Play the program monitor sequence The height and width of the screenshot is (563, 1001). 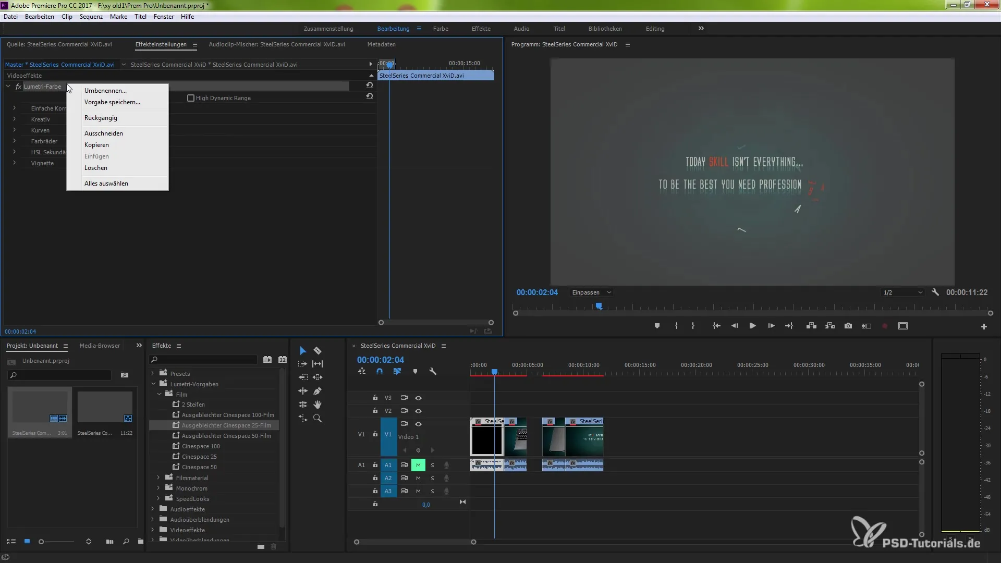click(x=752, y=326)
